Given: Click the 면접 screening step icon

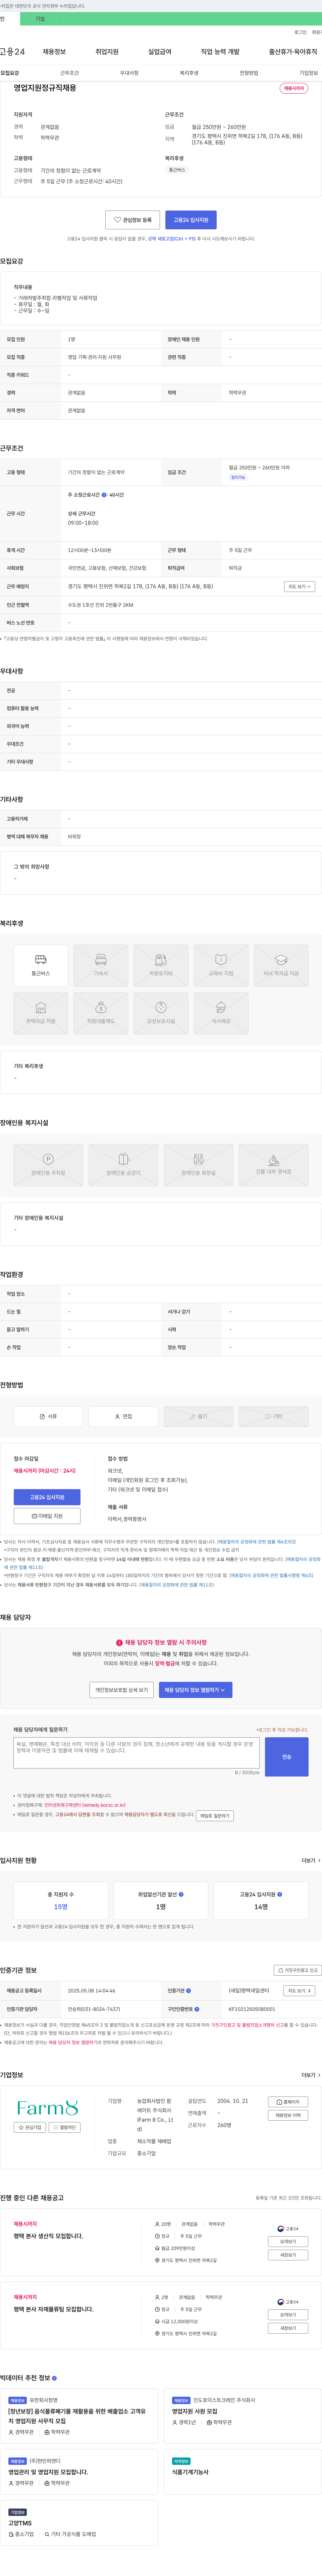Looking at the screenshot, I should click(x=123, y=1416).
